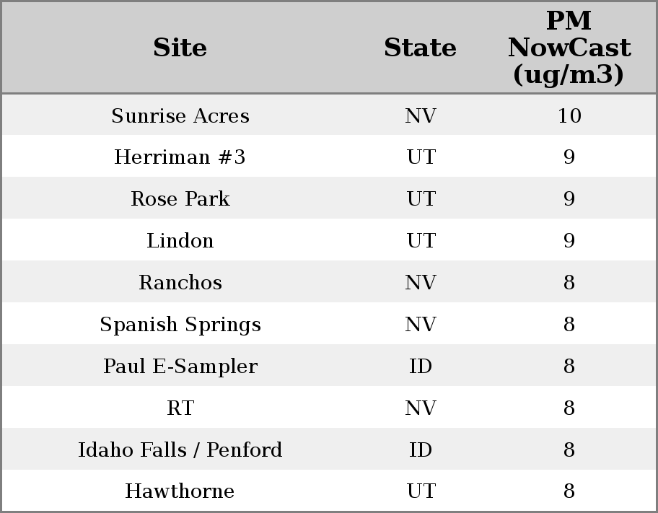Click the UT state cell for Lindon
Image resolution: width=658 pixels, height=513 pixels.
[420, 240]
